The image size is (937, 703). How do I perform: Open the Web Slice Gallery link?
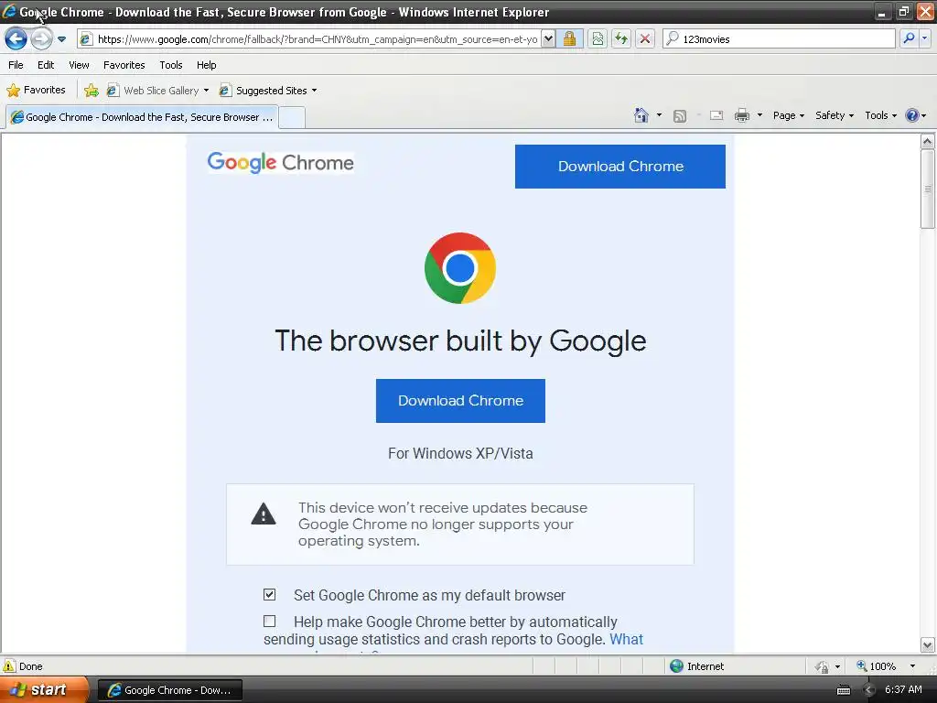click(x=157, y=91)
